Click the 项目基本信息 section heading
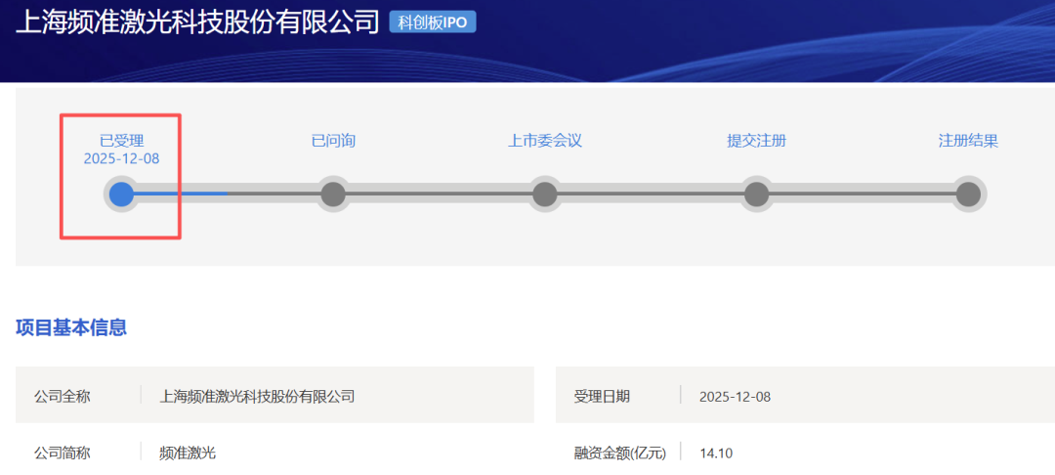 pyautogui.click(x=71, y=327)
